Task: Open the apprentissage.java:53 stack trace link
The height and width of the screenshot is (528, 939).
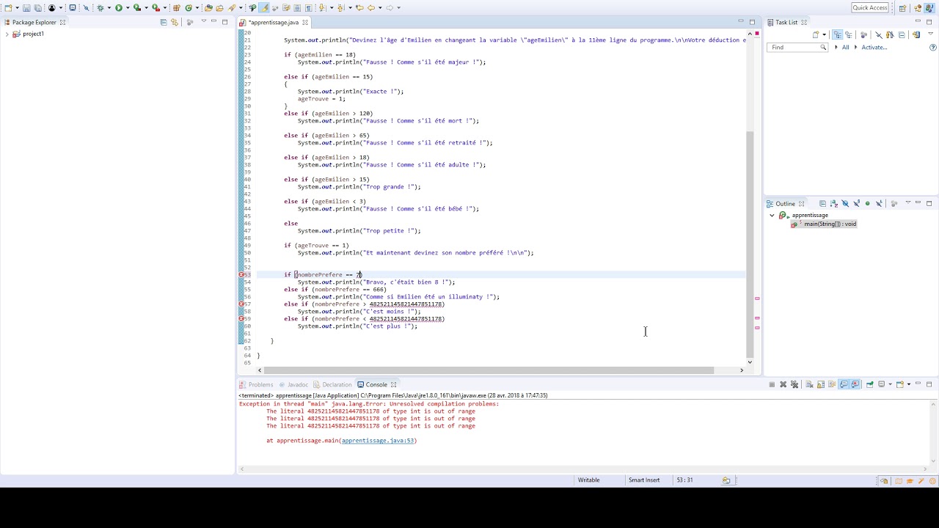Action: tap(379, 441)
